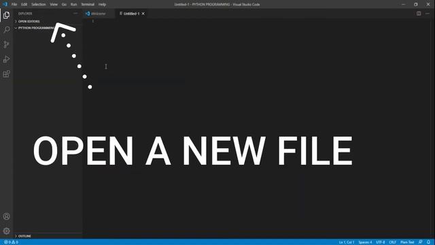Close the Untitled-1 tab
The image size is (435, 245).
[143, 14]
